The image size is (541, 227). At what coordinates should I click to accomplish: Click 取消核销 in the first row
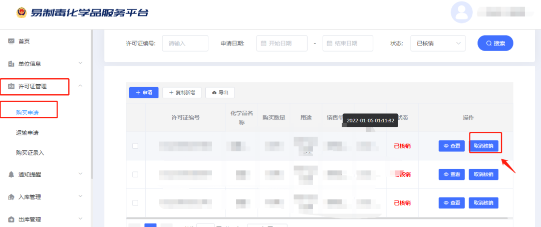pyautogui.click(x=483, y=146)
